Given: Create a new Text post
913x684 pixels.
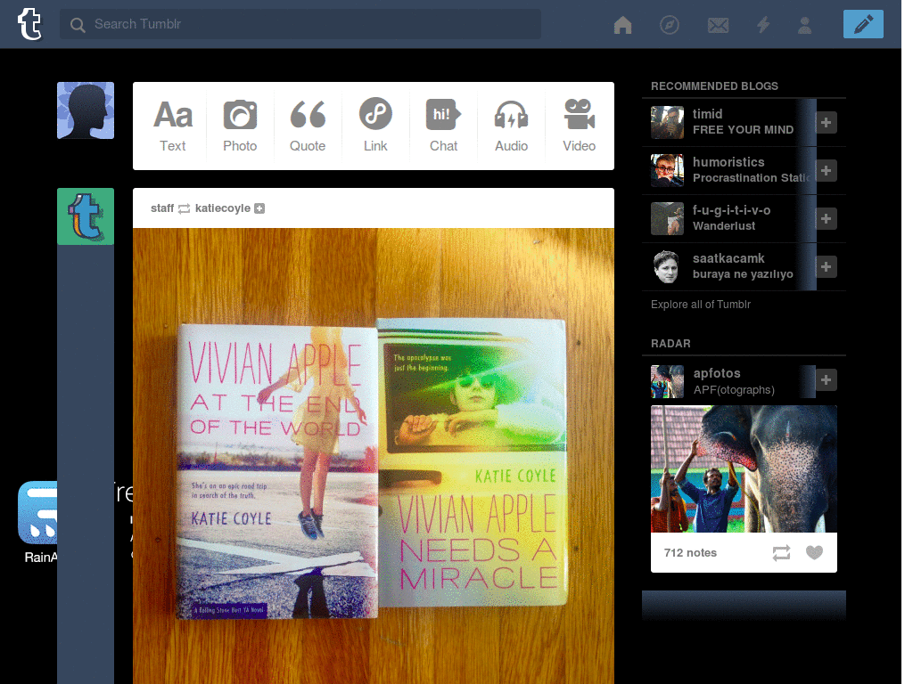Looking at the screenshot, I should (173, 126).
